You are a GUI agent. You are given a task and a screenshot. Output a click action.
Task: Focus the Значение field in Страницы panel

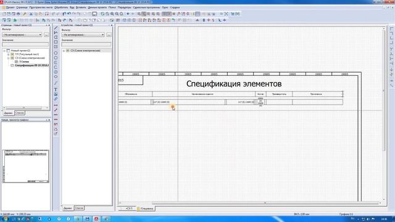coord(25,44)
